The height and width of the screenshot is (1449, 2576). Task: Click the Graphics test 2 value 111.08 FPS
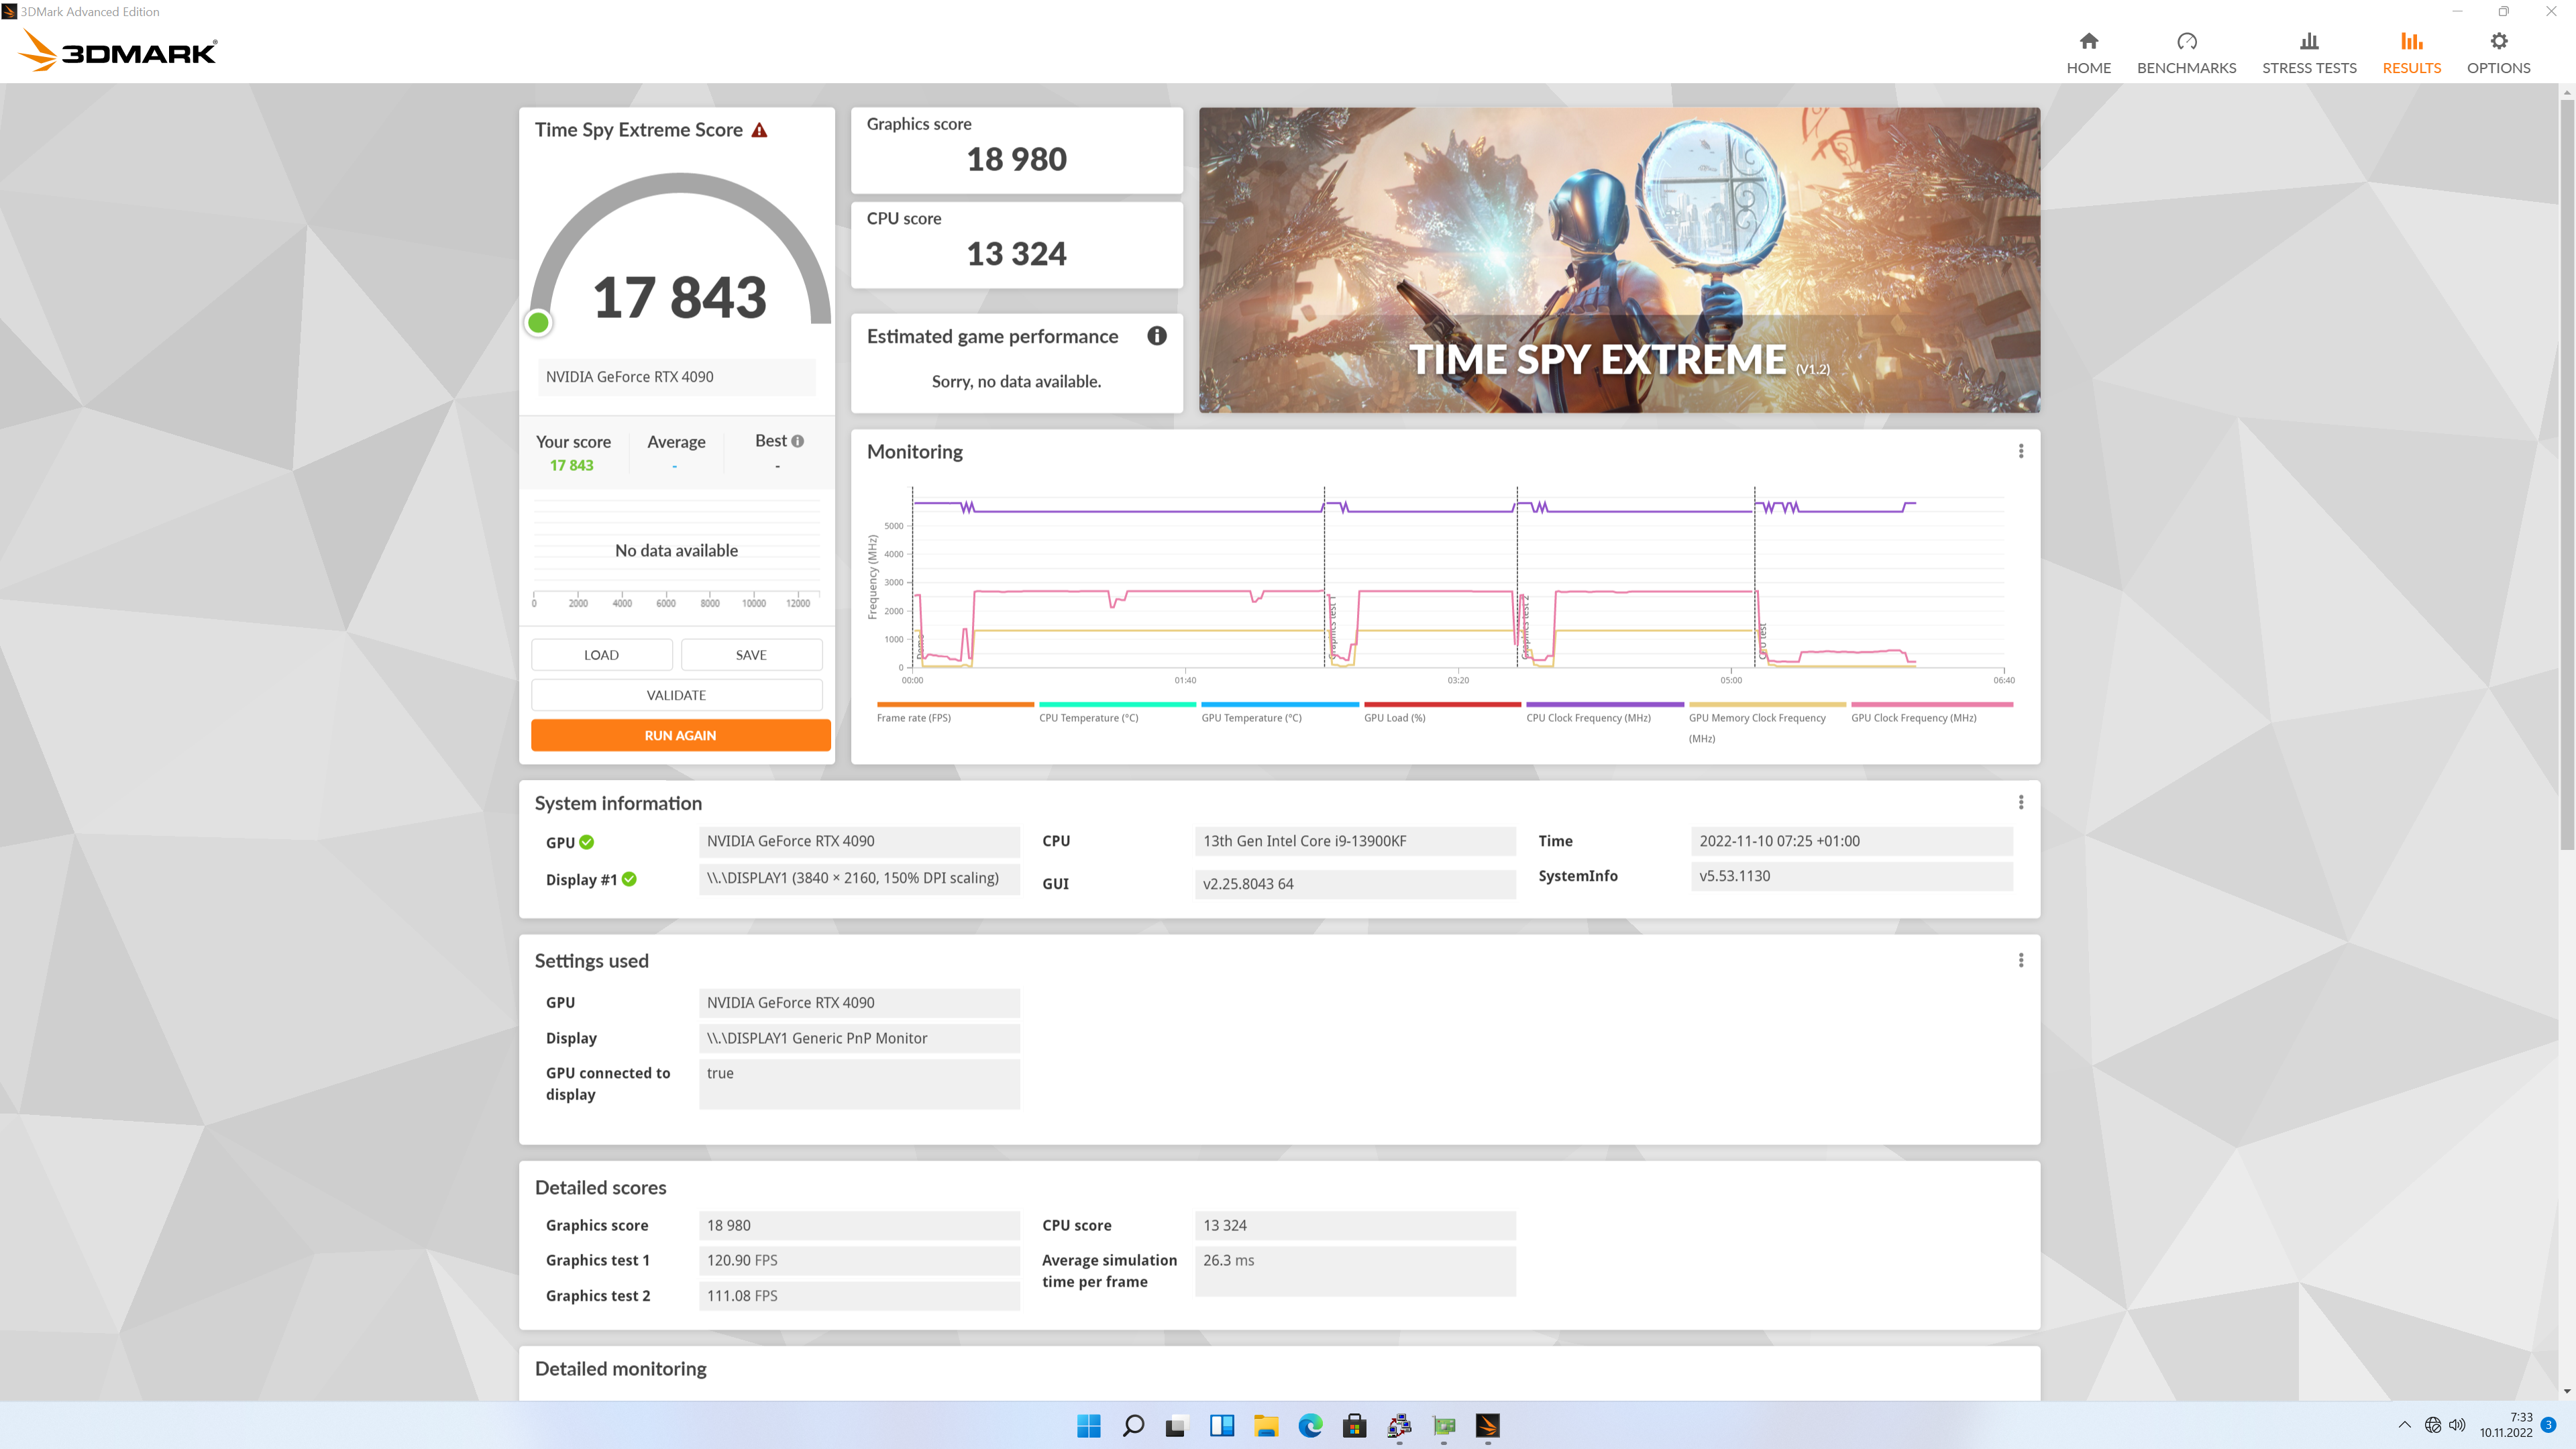tap(859, 1295)
